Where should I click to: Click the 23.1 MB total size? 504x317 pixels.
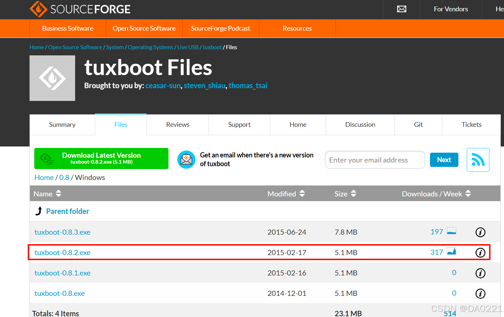point(348,313)
